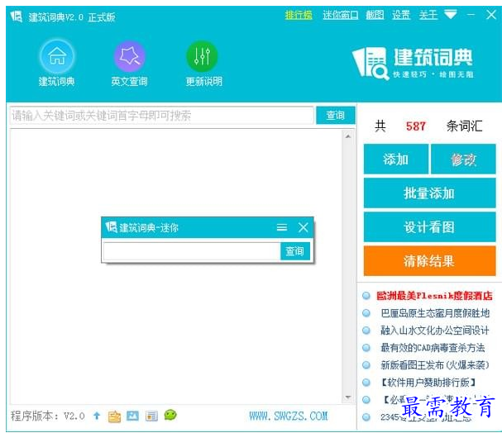Open the 软件用户赞助排行版 link

tap(428, 382)
